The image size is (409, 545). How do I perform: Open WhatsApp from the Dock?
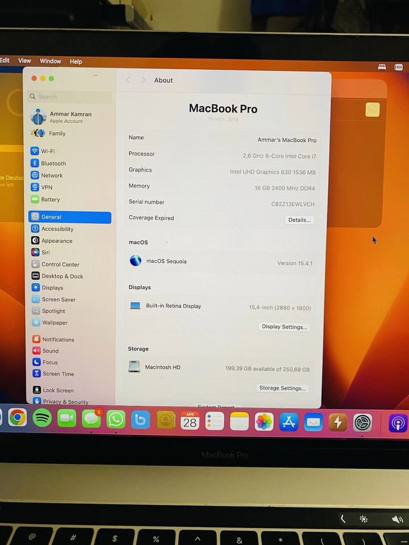pos(116,419)
